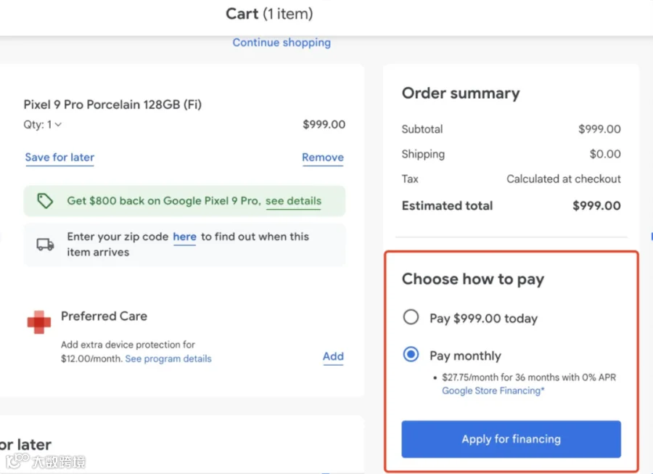This screenshot has width=653, height=474.
Task: Click the red Preferred Care cross icon
Action: point(39,322)
